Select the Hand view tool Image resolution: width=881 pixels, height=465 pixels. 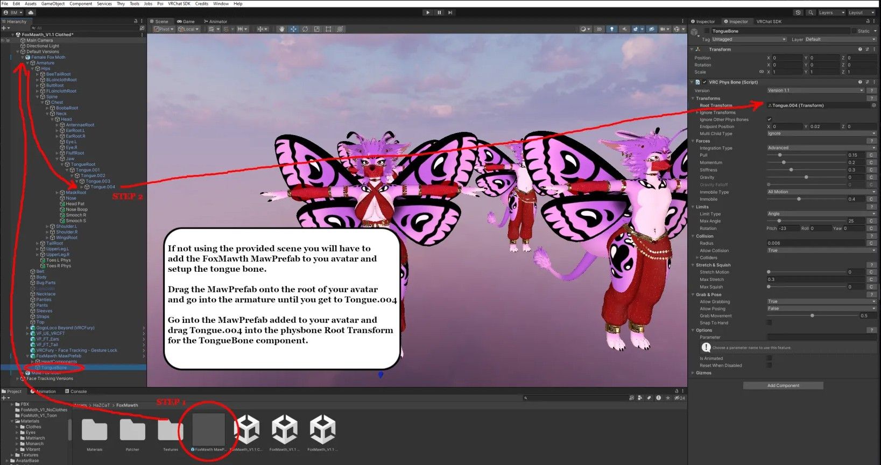[281, 29]
